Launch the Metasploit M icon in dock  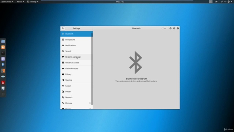click(3, 65)
